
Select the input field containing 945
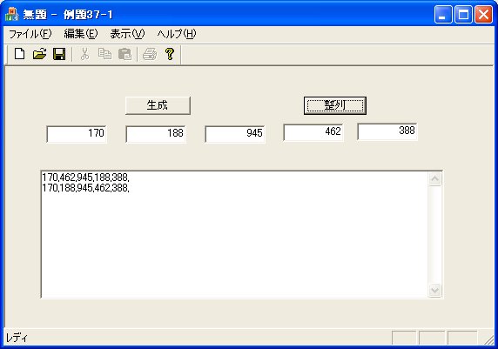point(235,134)
